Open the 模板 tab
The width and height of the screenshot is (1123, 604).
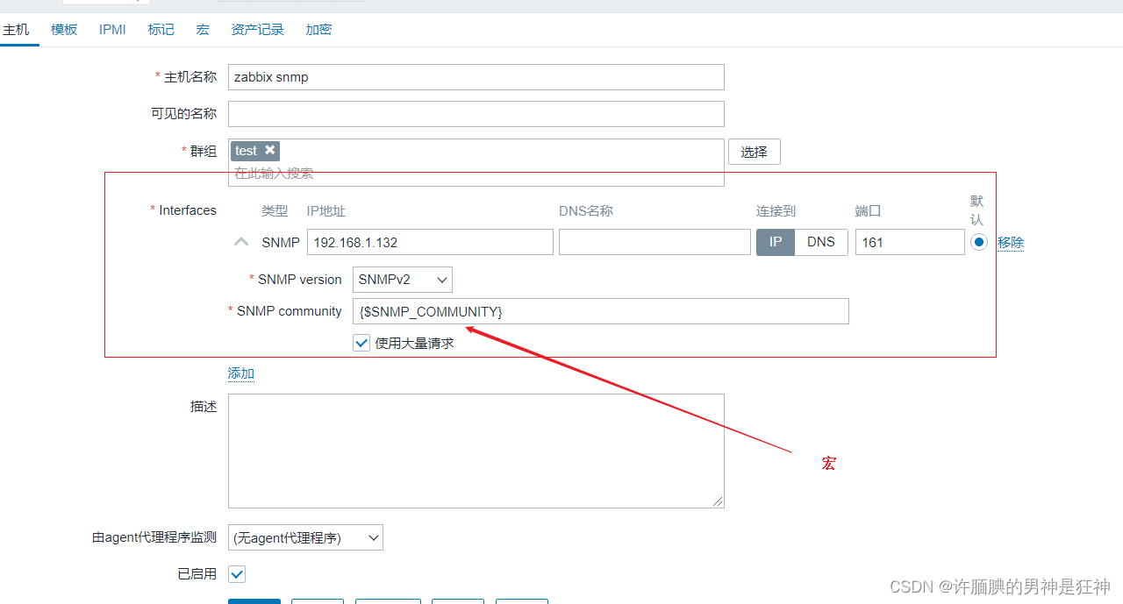pyautogui.click(x=64, y=30)
